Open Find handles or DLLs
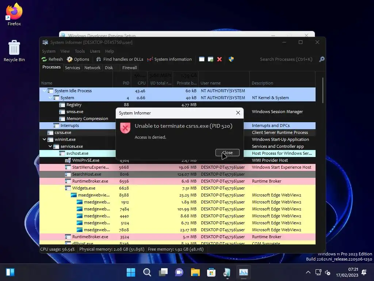This screenshot has height=281, width=374. click(120, 59)
